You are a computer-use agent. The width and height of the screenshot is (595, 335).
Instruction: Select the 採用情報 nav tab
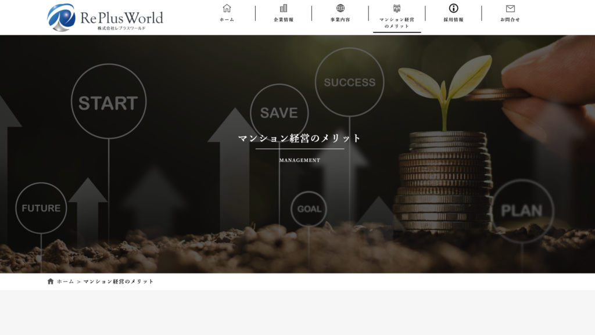[x=453, y=19]
